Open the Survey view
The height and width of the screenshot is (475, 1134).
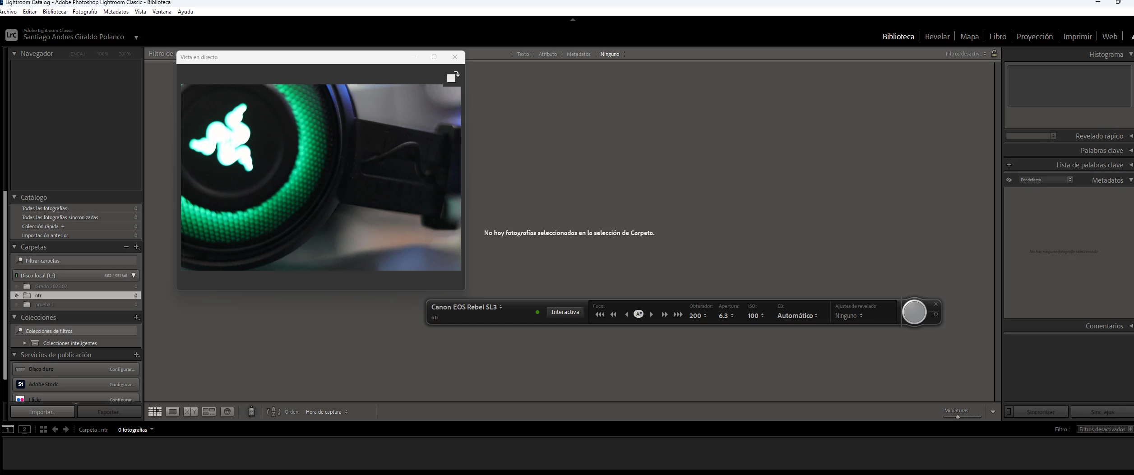pyautogui.click(x=209, y=411)
